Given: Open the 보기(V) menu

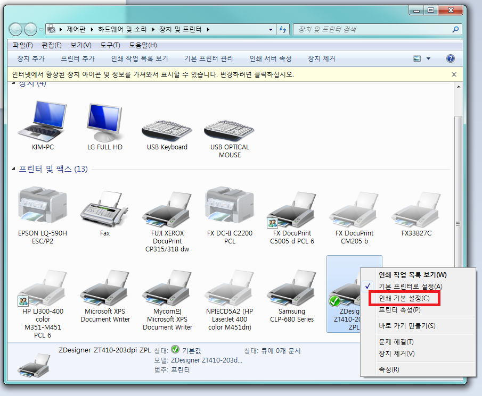Looking at the screenshot, I should coord(81,45).
